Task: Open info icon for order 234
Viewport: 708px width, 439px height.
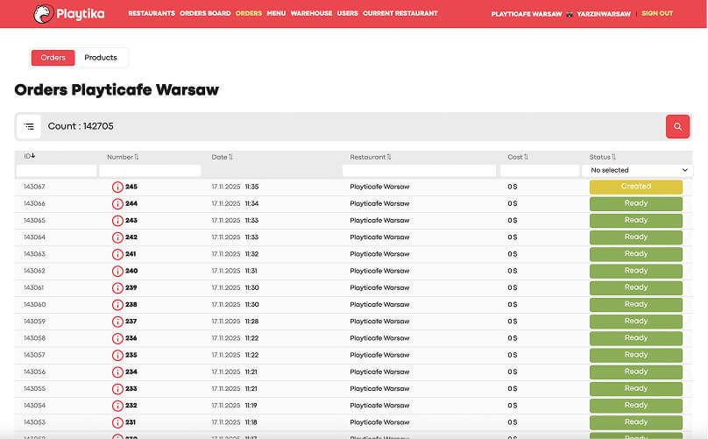Action: coord(117,372)
